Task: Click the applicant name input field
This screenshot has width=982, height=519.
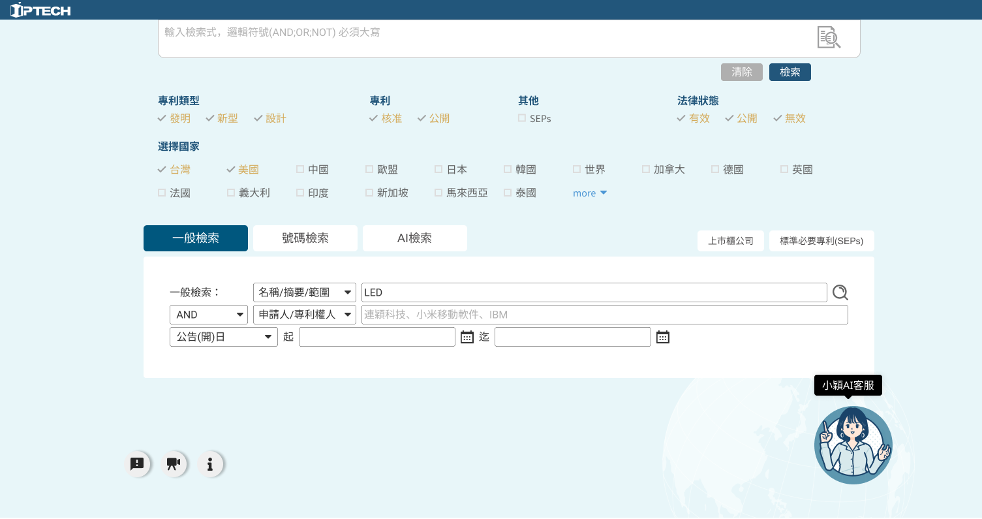Action: pos(604,315)
